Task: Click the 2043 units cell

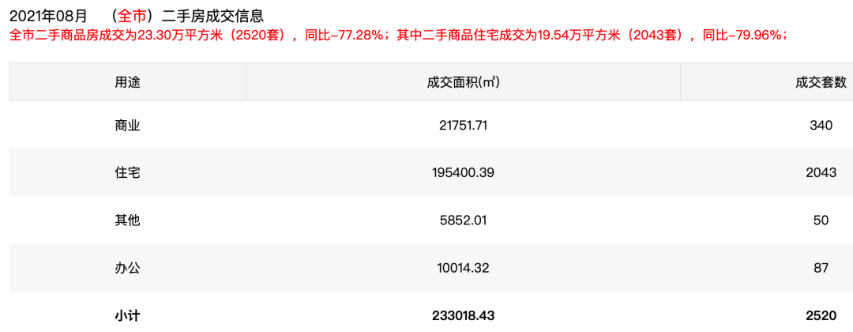Action: click(821, 172)
